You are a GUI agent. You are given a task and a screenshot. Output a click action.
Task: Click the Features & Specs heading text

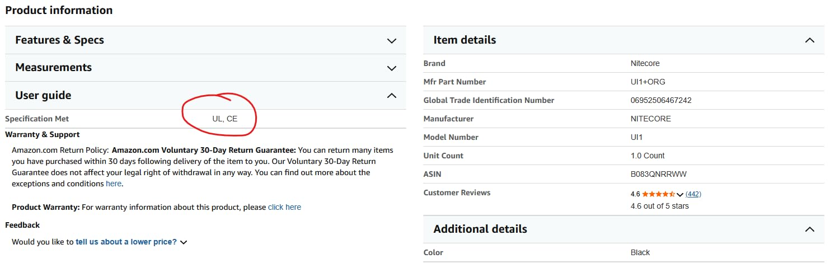(59, 40)
